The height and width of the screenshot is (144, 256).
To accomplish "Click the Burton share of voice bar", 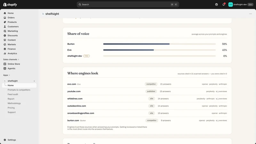I will 159,44.
